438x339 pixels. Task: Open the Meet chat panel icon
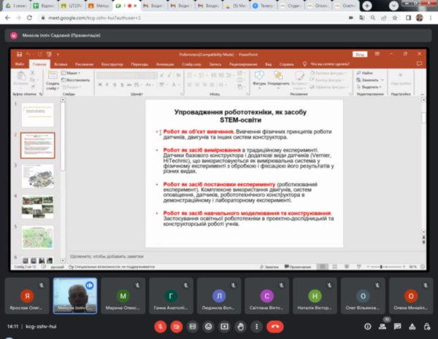(396, 327)
